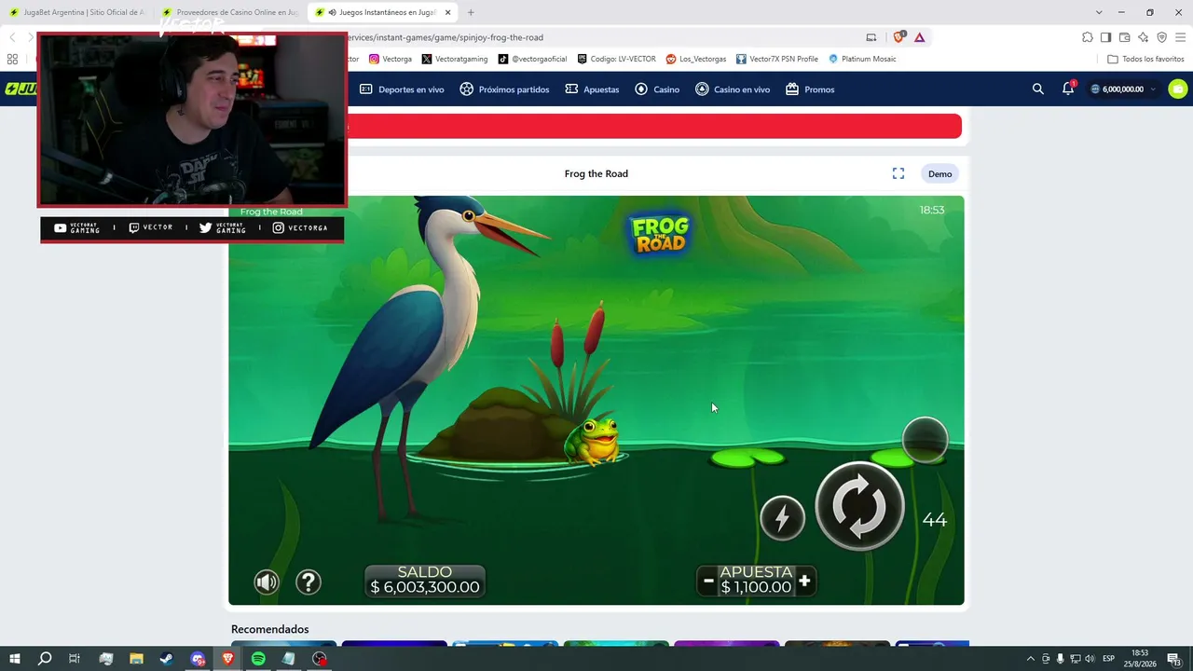Viewport: 1193px width, 671px height.
Task: Decrease the bet with minus button
Action: [x=708, y=582]
